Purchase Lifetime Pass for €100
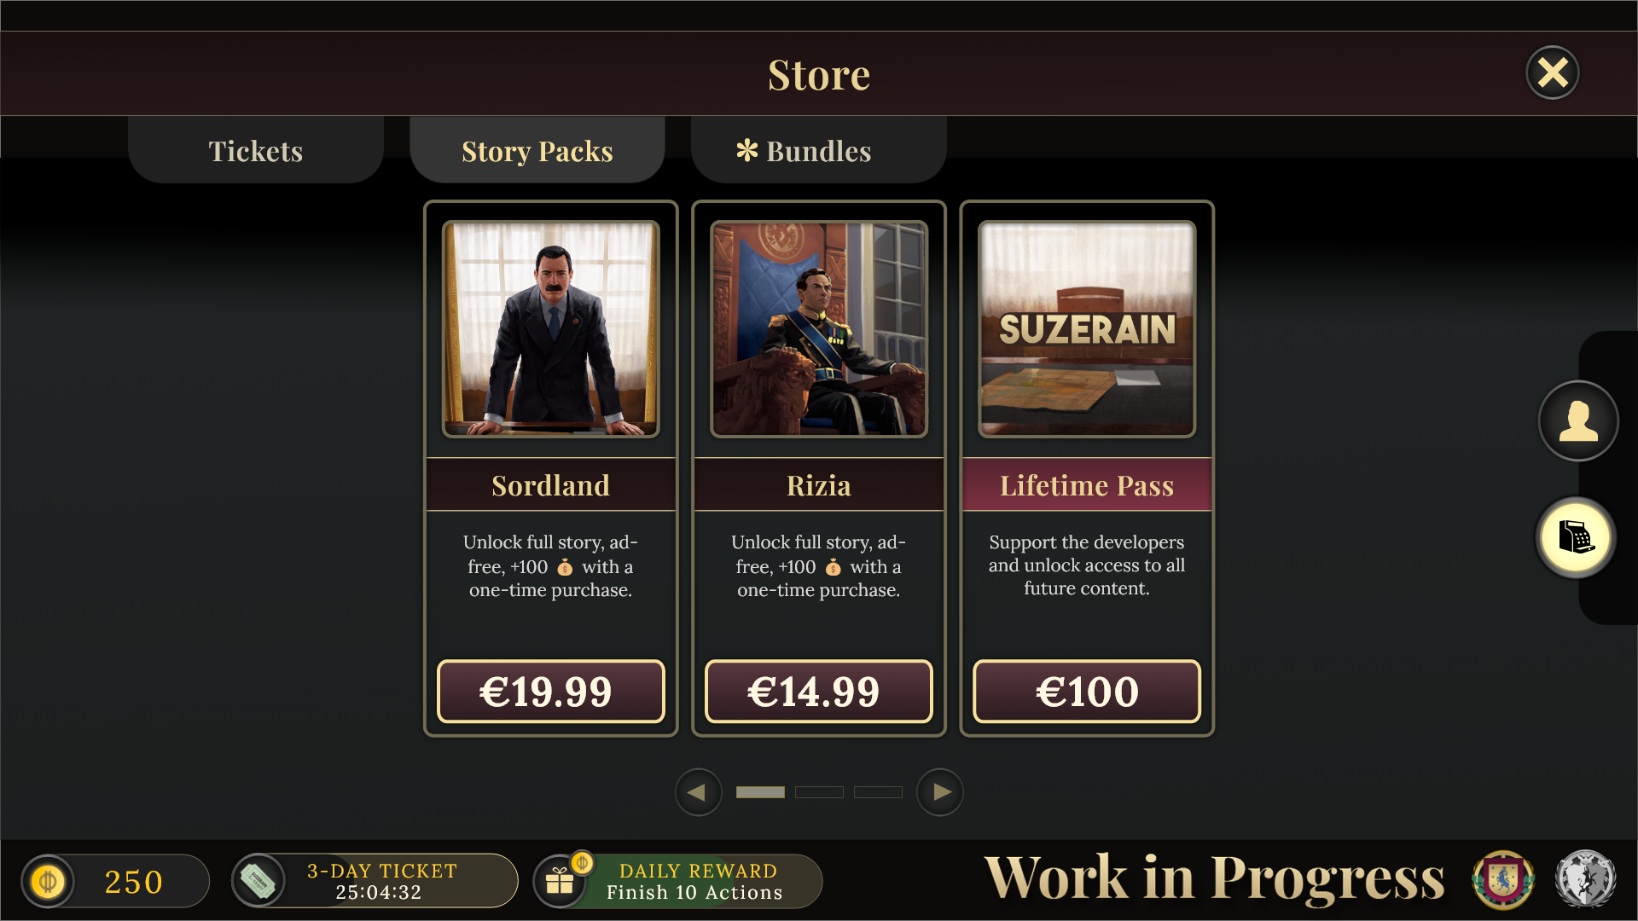The image size is (1638, 921). tap(1087, 692)
